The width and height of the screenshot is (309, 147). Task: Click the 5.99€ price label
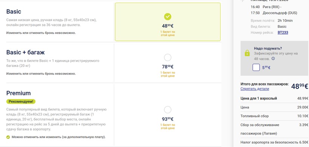(266, 68)
